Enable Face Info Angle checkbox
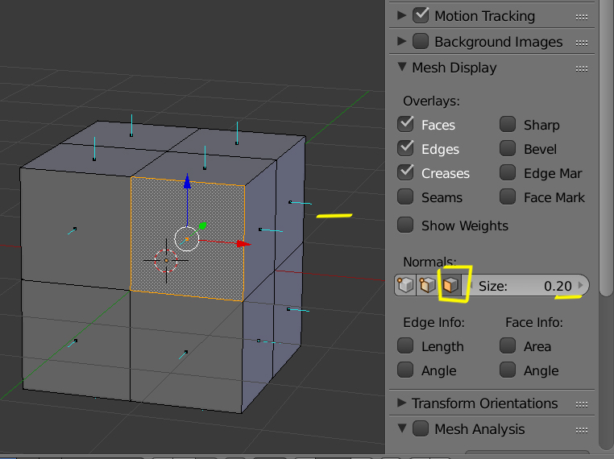Viewport: 614px width, 459px height. (x=508, y=370)
